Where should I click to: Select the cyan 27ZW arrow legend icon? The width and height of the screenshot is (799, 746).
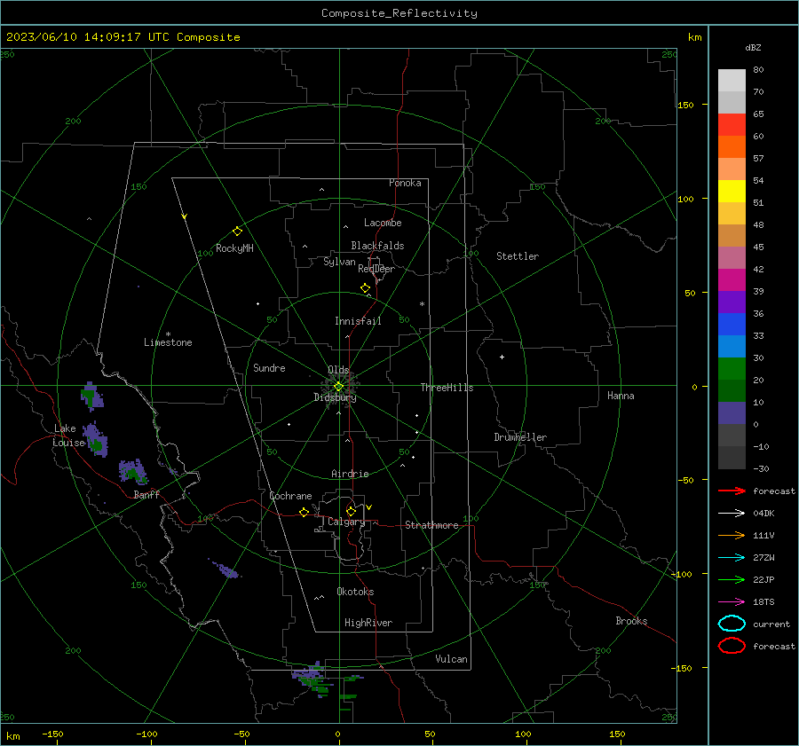point(732,558)
